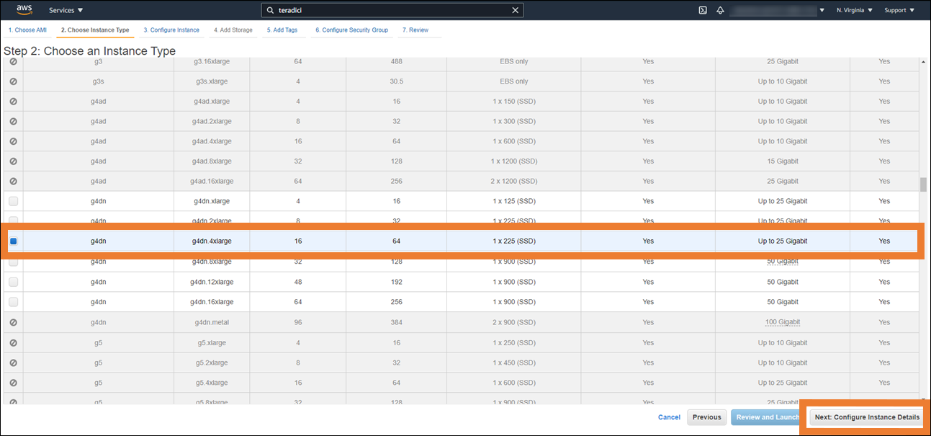This screenshot has height=436, width=931.
Task: Select the g4dn.xlarge checkbox
Action: point(14,201)
